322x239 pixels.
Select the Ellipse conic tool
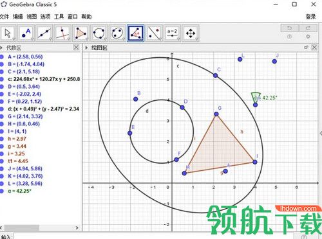click(x=117, y=33)
